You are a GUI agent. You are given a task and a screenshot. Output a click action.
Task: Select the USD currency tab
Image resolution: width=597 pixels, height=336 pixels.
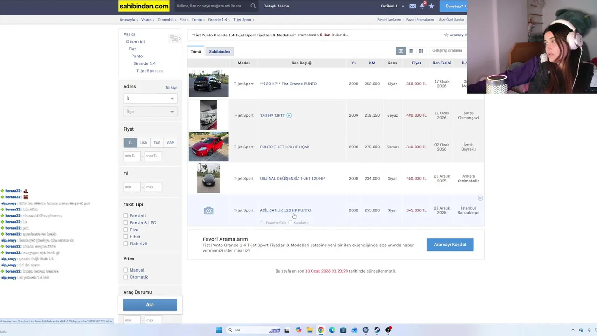click(144, 143)
